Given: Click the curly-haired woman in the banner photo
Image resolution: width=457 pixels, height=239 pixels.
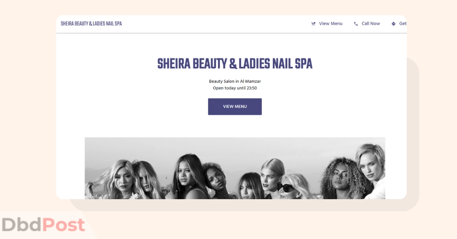Looking at the screenshot, I should click(x=340, y=178).
